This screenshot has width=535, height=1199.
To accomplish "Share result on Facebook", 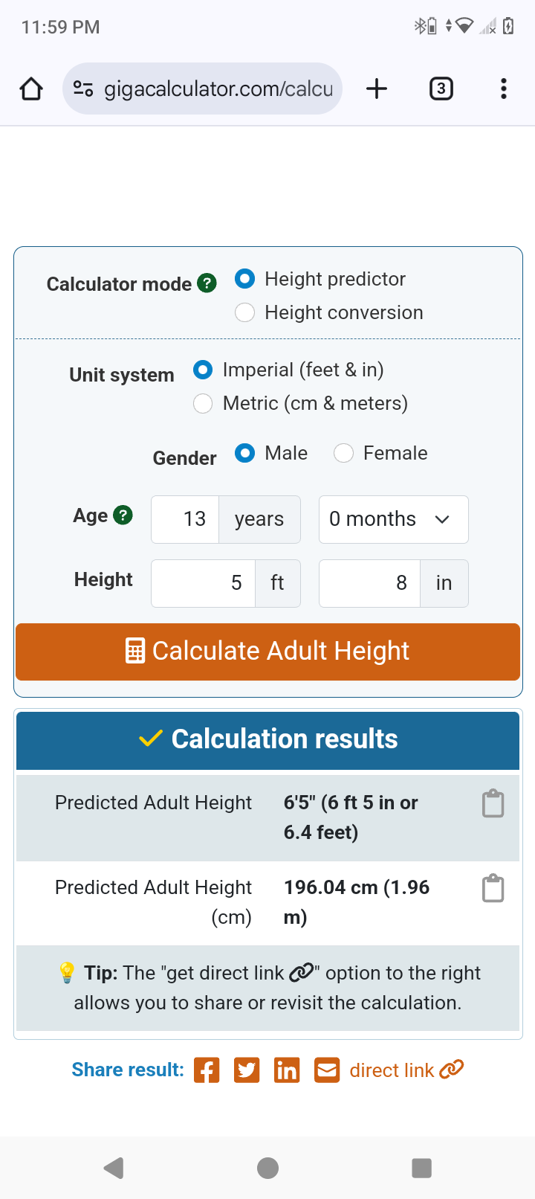I will [x=207, y=1070].
